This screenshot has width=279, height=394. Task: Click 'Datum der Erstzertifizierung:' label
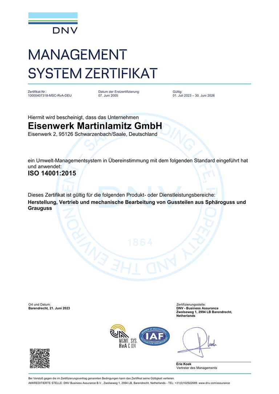pyautogui.click(x=119, y=92)
